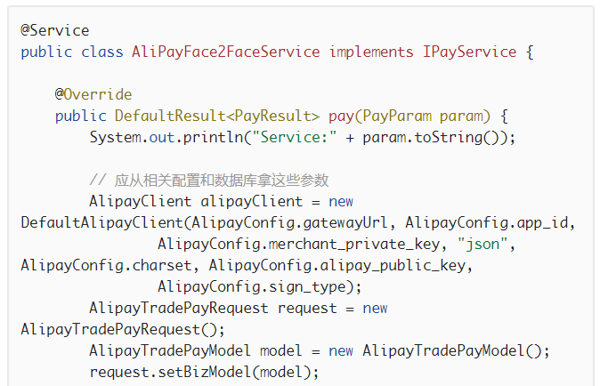The height and width of the screenshot is (386, 600).
Task: Click AlipayConfig.sign_type argument
Action: pyautogui.click(x=251, y=287)
